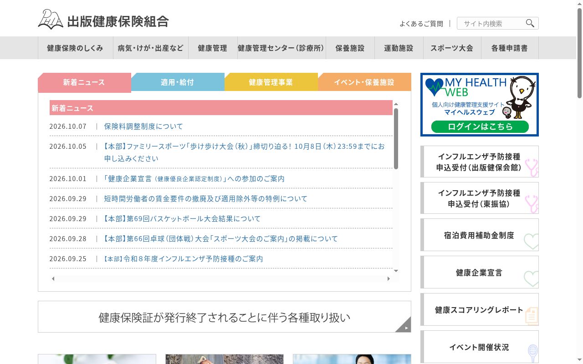Image resolution: width=583 pixels, height=364 pixels.
Task: Click the news list scroll-right arrow
Action: coord(389,278)
